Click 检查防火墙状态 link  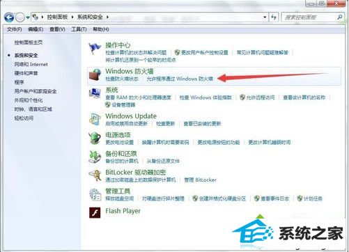122,79
